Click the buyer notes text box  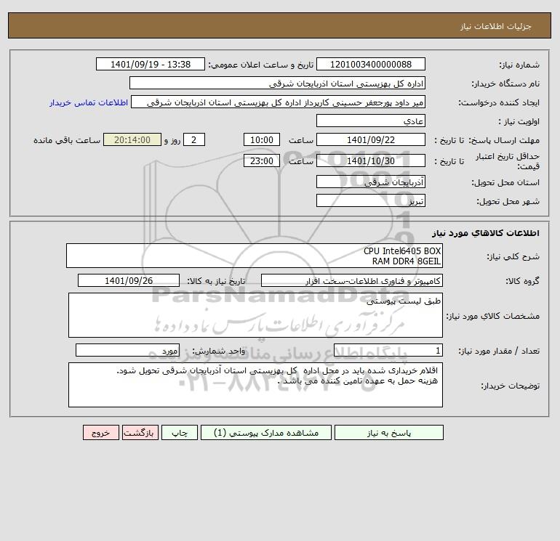pyautogui.click(x=255, y=385)
